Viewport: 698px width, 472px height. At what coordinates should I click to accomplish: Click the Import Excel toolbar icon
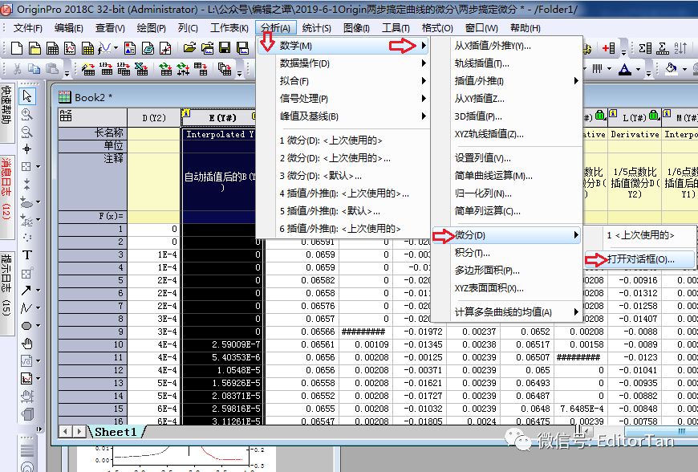[141, 69]
